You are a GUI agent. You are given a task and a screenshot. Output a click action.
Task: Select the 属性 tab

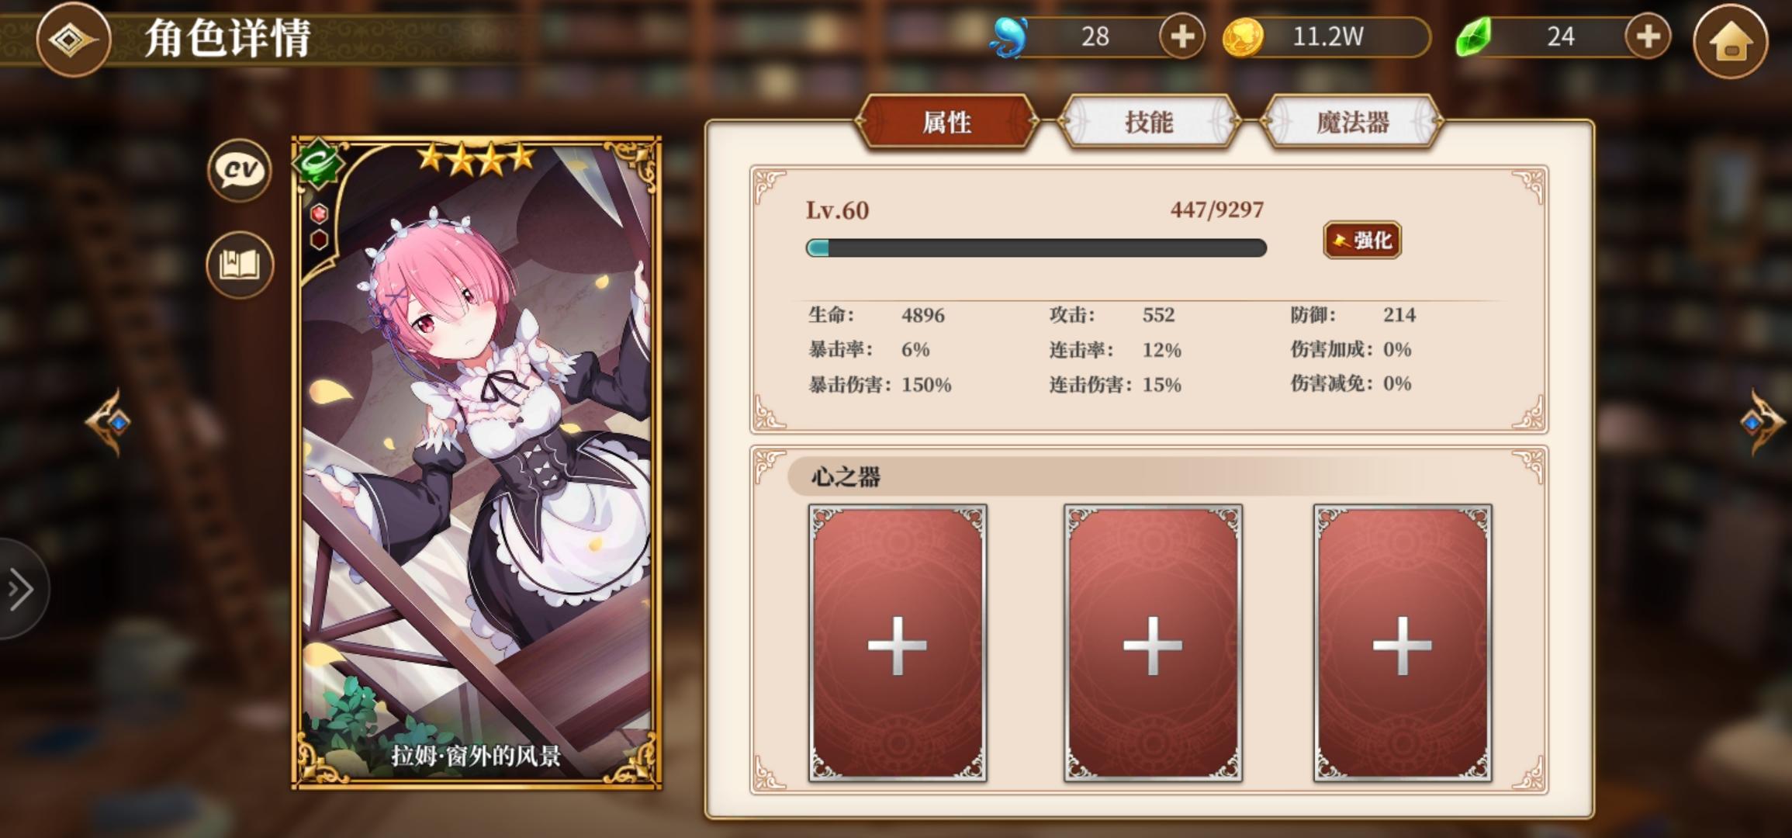coord(946,122)
